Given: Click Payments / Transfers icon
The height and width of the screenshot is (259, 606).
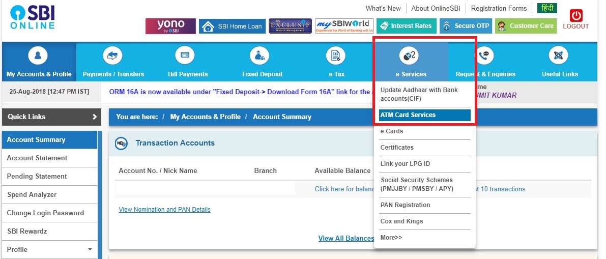Looking at the screenshot, I should (112, 55).
